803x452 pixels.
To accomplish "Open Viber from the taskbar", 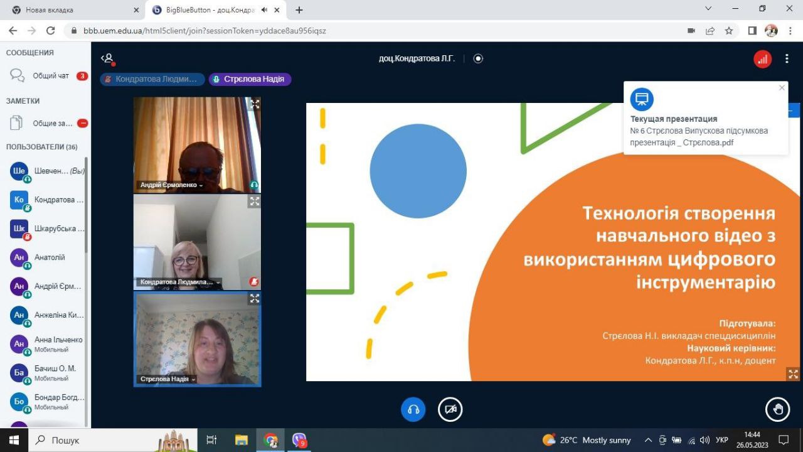I will (299, 440).
